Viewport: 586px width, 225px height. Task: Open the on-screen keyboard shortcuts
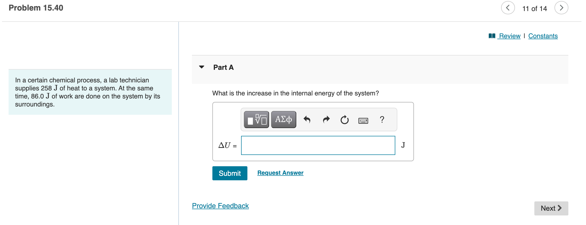pyautogui.click(x=363, y=120)
